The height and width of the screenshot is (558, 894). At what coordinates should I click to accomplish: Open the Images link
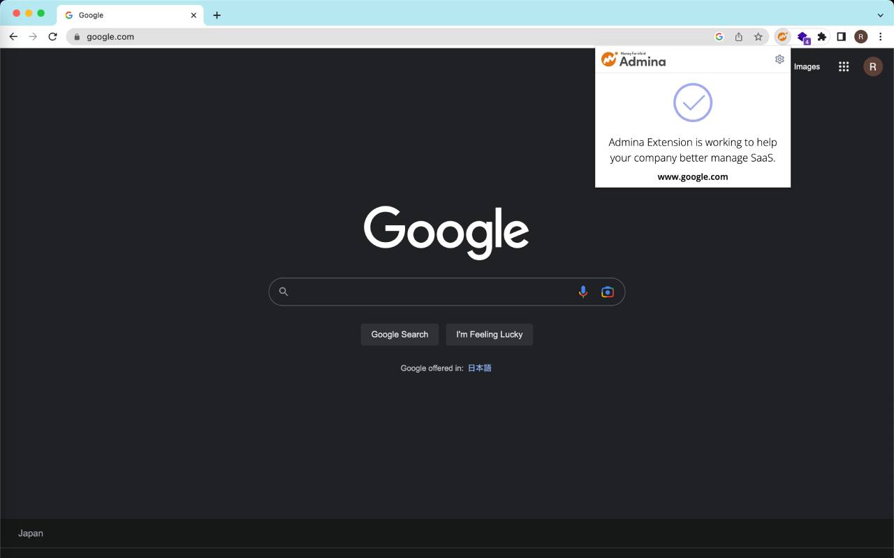(807, 66)
